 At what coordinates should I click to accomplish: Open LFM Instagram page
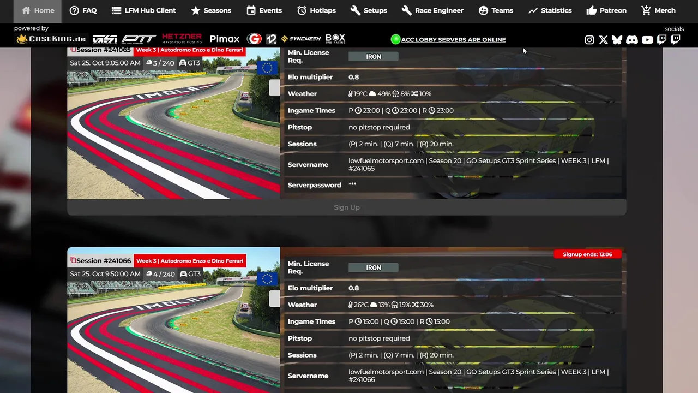coord(589,39)
